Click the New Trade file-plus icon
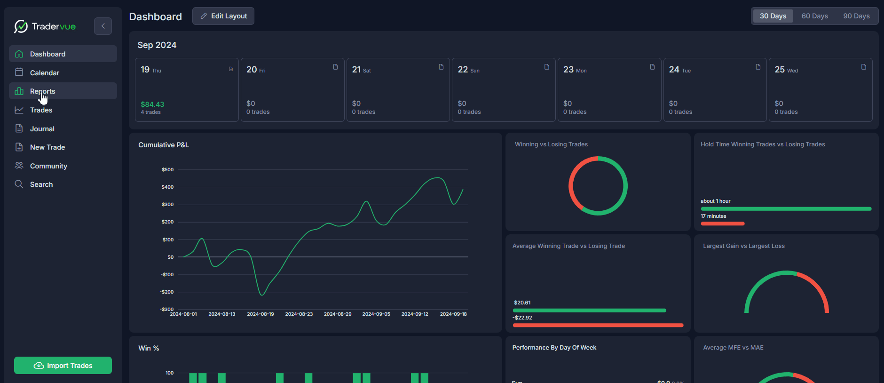 click(x=19, y=147)
